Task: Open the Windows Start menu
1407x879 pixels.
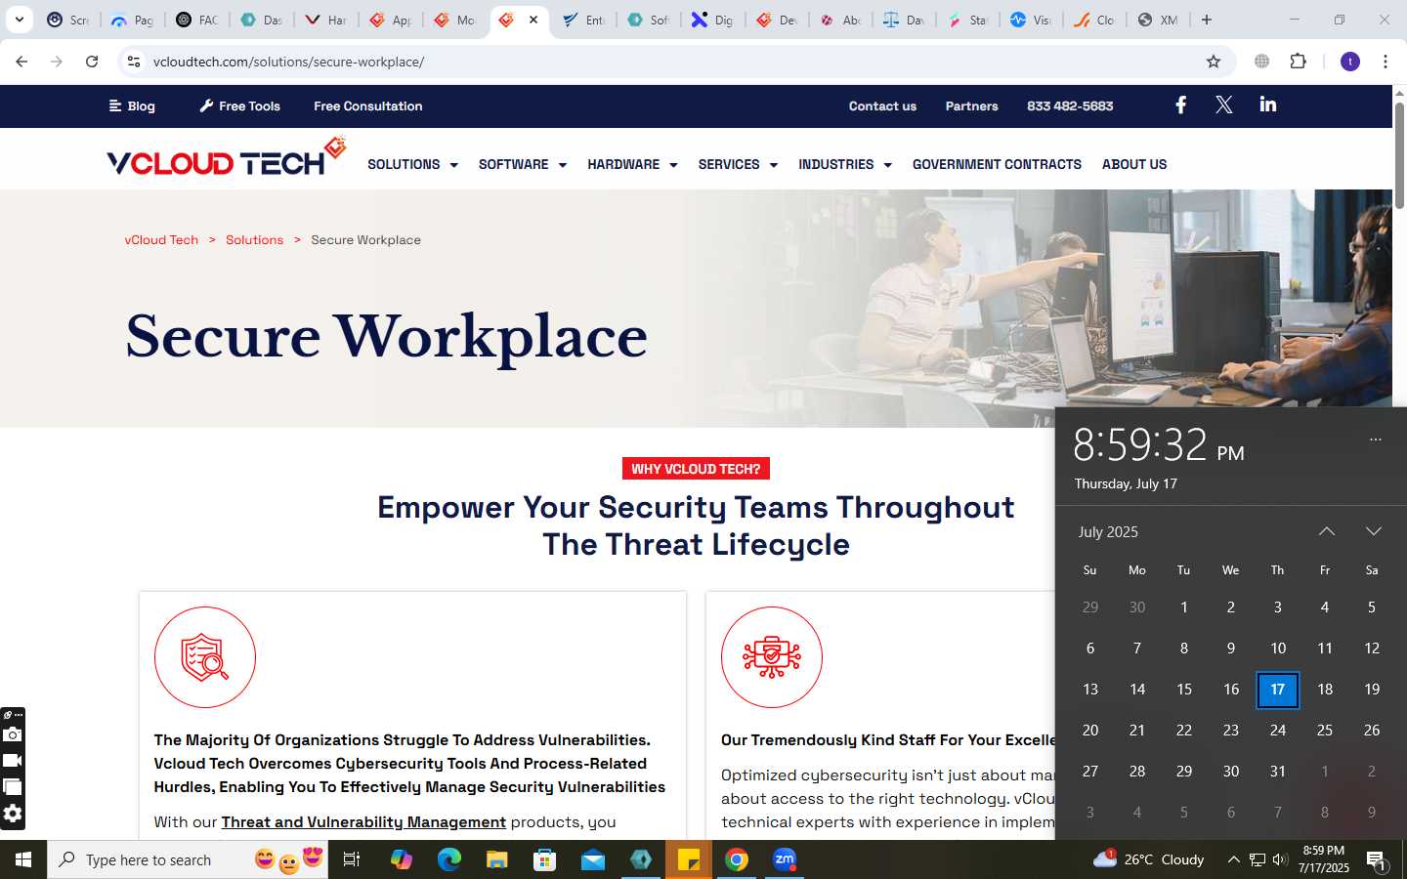Action: click(x=23, y=859)
